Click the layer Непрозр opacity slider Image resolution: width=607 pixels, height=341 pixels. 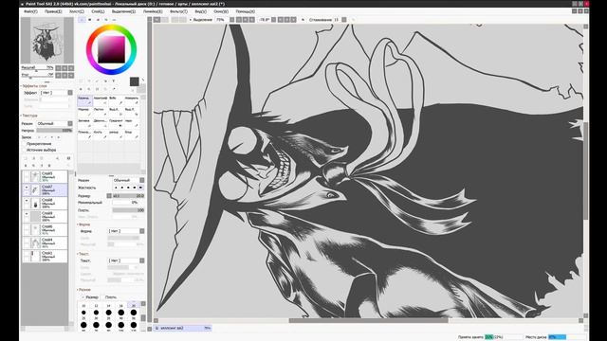55,131
